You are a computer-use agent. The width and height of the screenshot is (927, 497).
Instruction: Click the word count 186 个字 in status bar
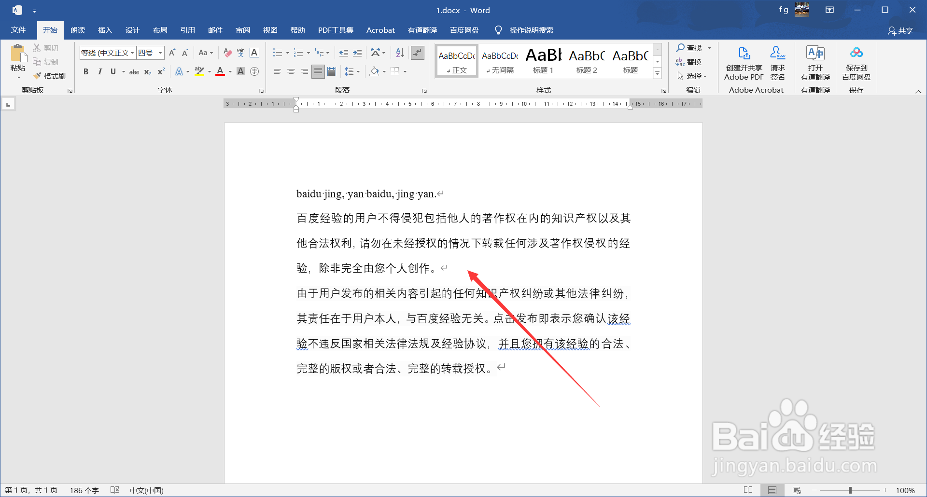(x=84, y=490)
